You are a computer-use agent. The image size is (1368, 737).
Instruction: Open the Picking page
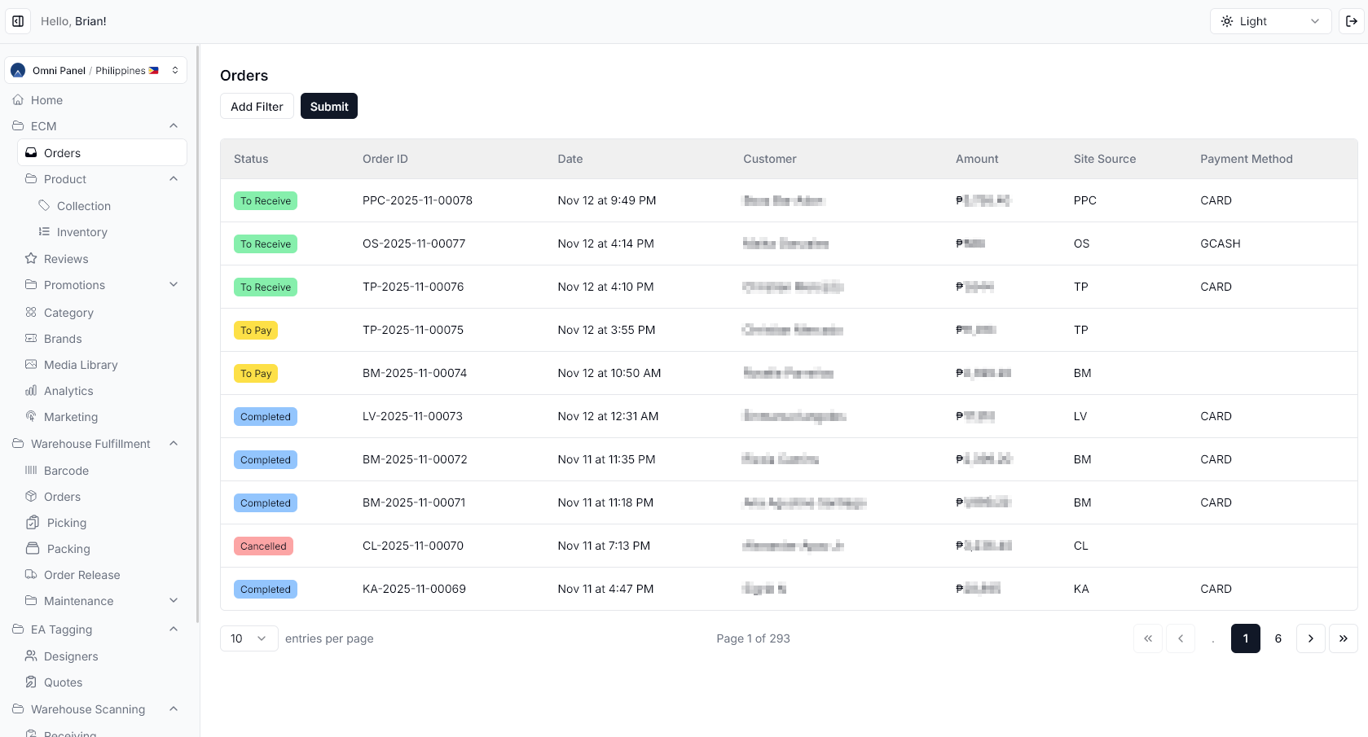pos(65,522)
